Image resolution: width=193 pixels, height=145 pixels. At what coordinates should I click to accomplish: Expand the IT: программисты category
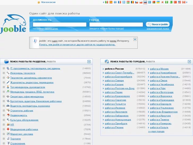(4, 68)
